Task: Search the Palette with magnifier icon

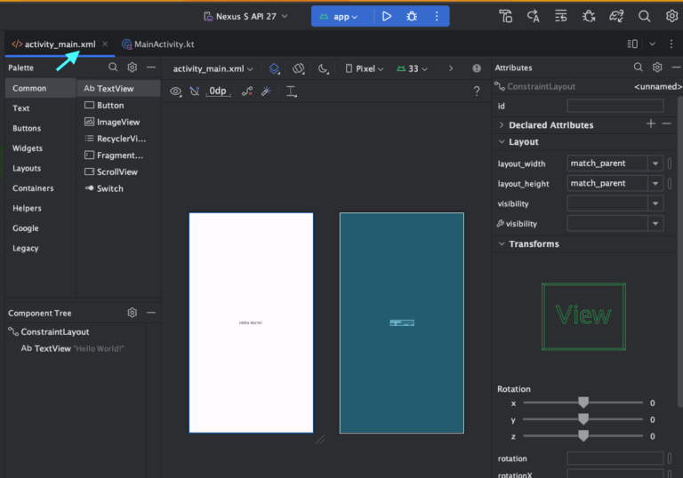Action: click(x=113, y=67)
